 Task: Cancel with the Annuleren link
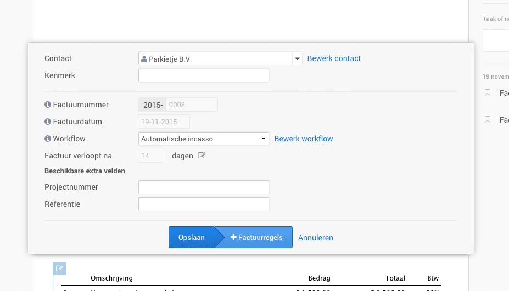click(316, 238)
